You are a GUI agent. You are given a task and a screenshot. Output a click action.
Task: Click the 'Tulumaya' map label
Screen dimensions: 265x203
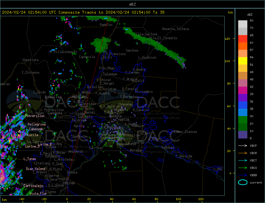110,74
